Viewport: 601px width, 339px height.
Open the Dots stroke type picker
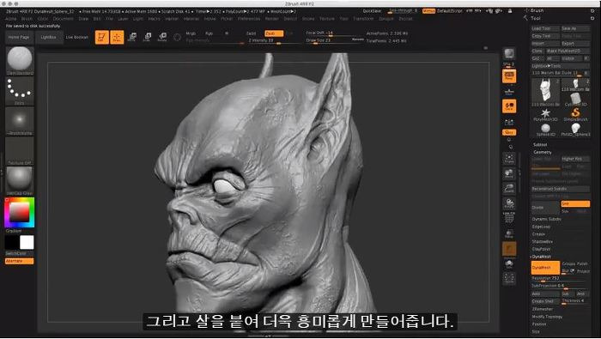click(20, 91)
